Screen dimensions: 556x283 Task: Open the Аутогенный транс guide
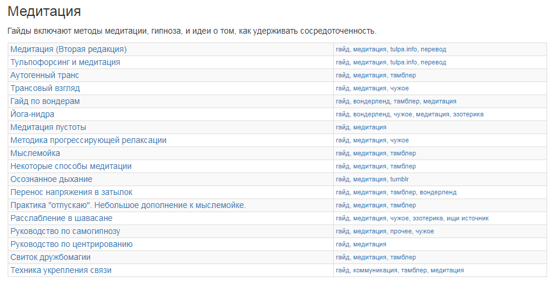[45, 75]
